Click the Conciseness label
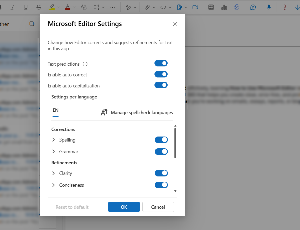This screenshot has width=300, height=230. coord(71,185)
